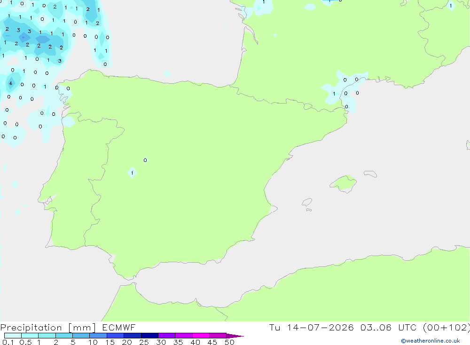Select the 0.5–1 mm legend swatch
The width and height of the screenshot is (470, 345).
30,336
